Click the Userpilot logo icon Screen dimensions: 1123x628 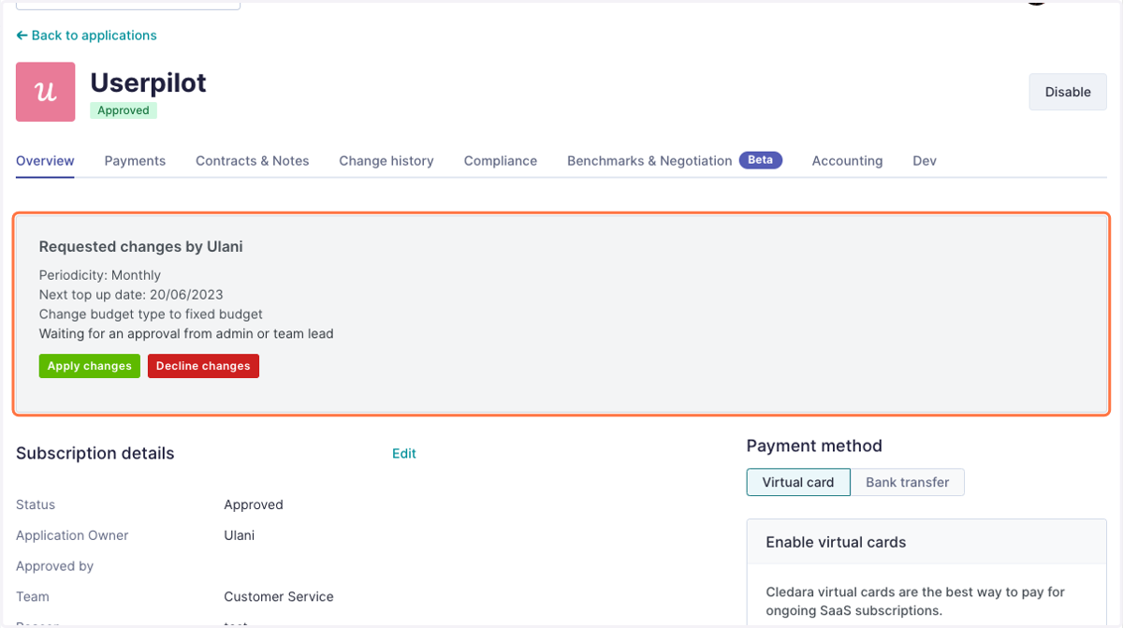(46, 92)
